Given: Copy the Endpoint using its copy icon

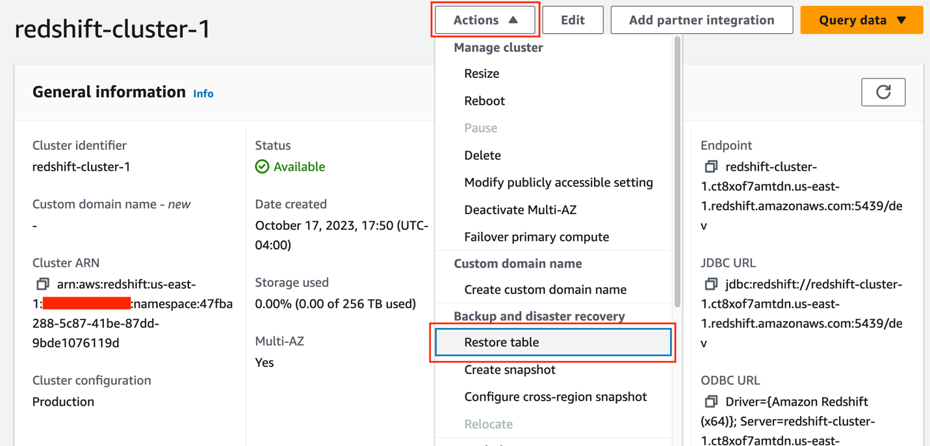Looking at the screenshot, I should pos(711,167).
